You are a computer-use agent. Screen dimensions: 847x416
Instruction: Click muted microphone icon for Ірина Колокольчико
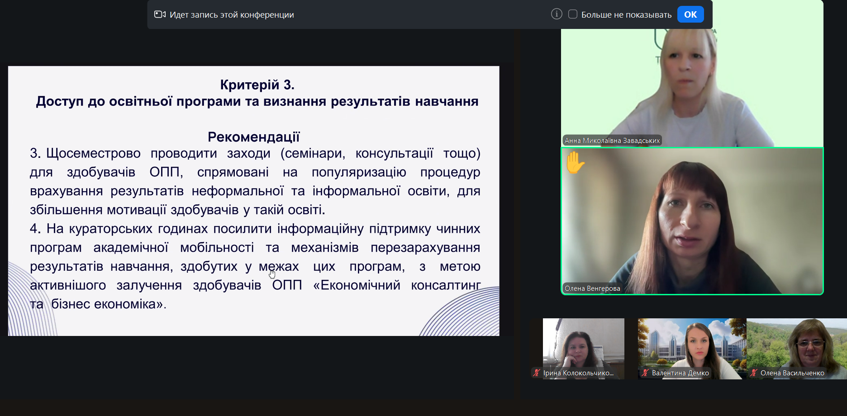pyautogui.click(x=537, y=373)
